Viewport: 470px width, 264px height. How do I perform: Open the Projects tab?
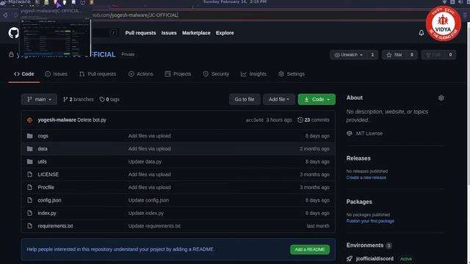click(178, 74)
